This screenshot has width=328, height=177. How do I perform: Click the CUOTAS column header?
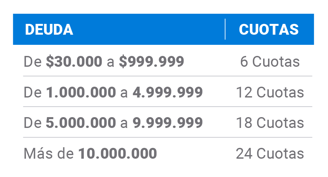pyautogui.click(x=269, y=30)
